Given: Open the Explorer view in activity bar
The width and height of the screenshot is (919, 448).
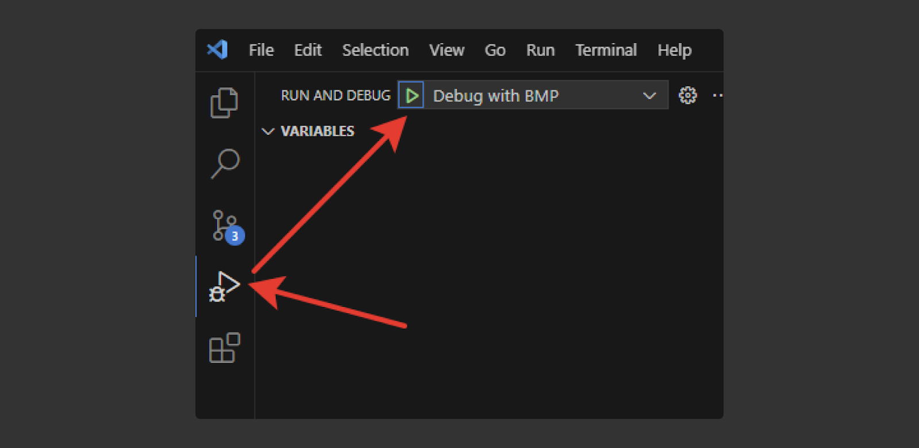Looking at the screenshot, I should point(224,103).
